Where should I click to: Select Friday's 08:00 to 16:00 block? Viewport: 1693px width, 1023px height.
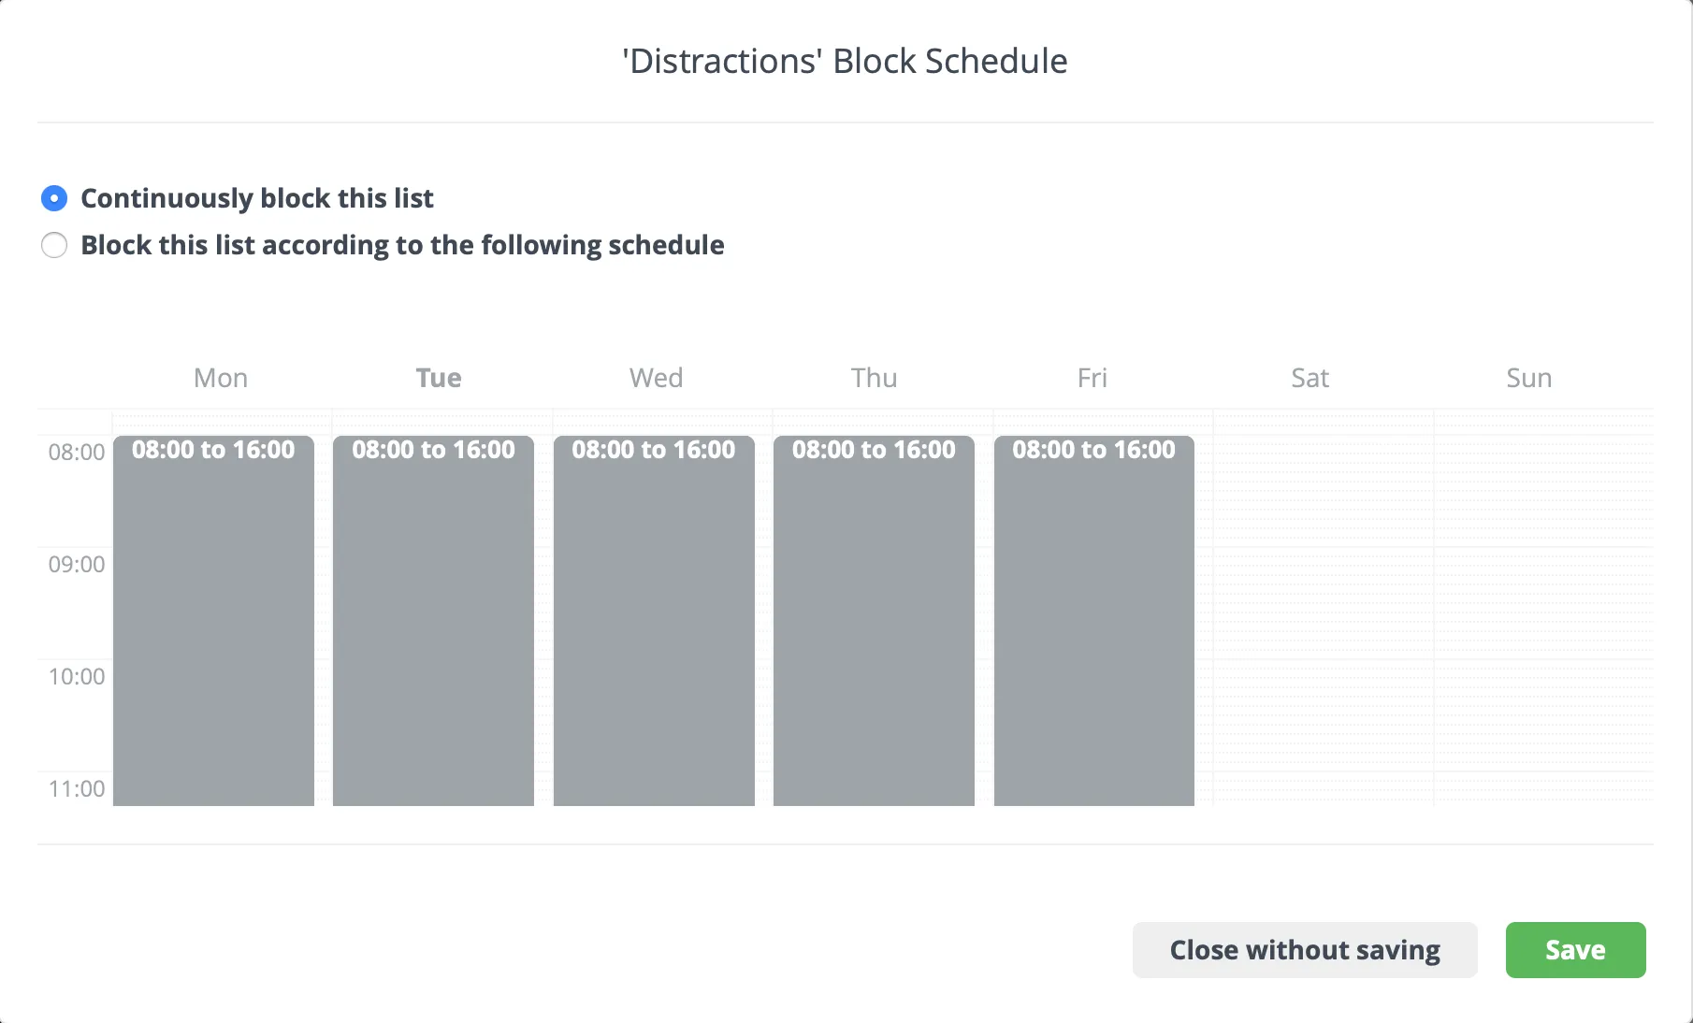click(1092, 617)
